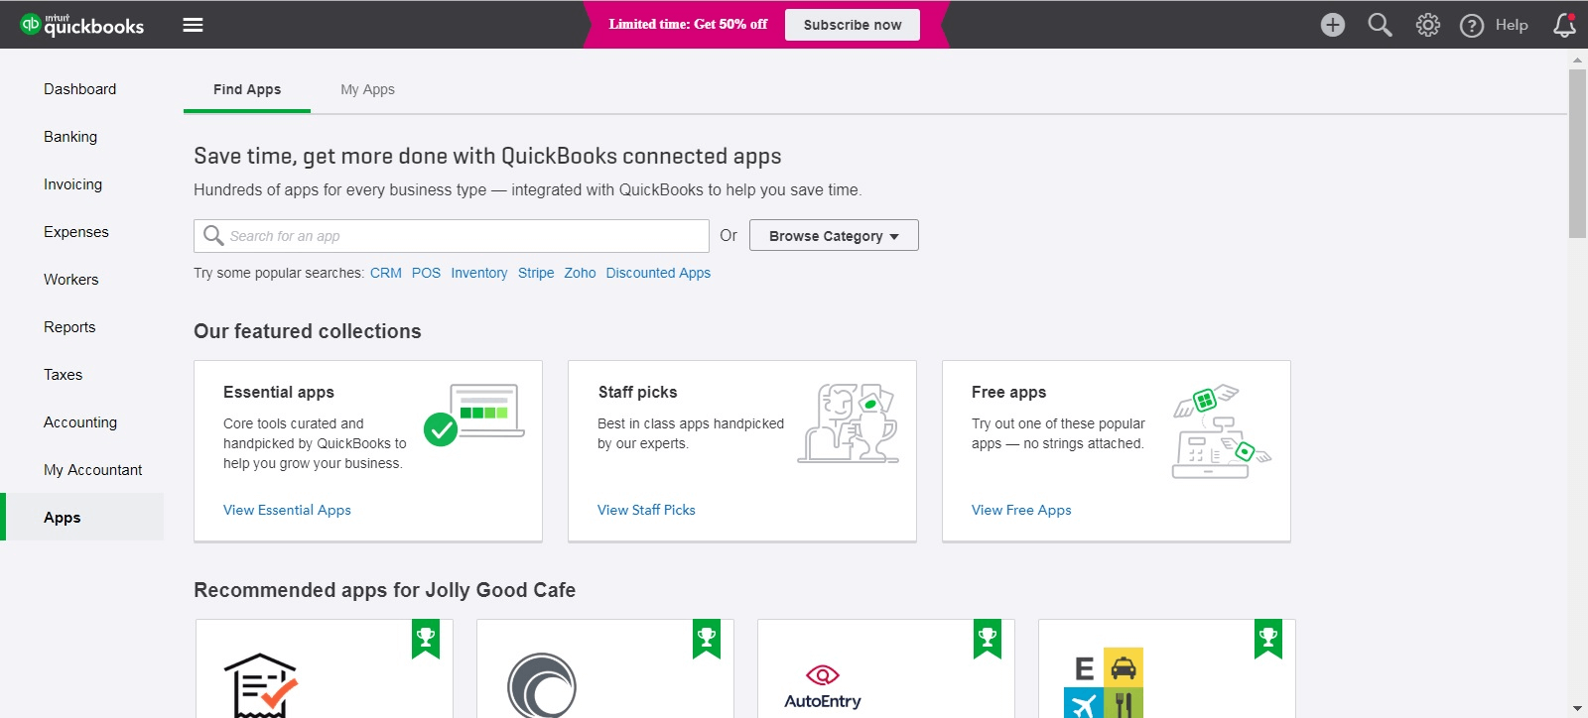Open Invoicing from the sidebar
The image size is (1588, 718).
tap(72, 184)
